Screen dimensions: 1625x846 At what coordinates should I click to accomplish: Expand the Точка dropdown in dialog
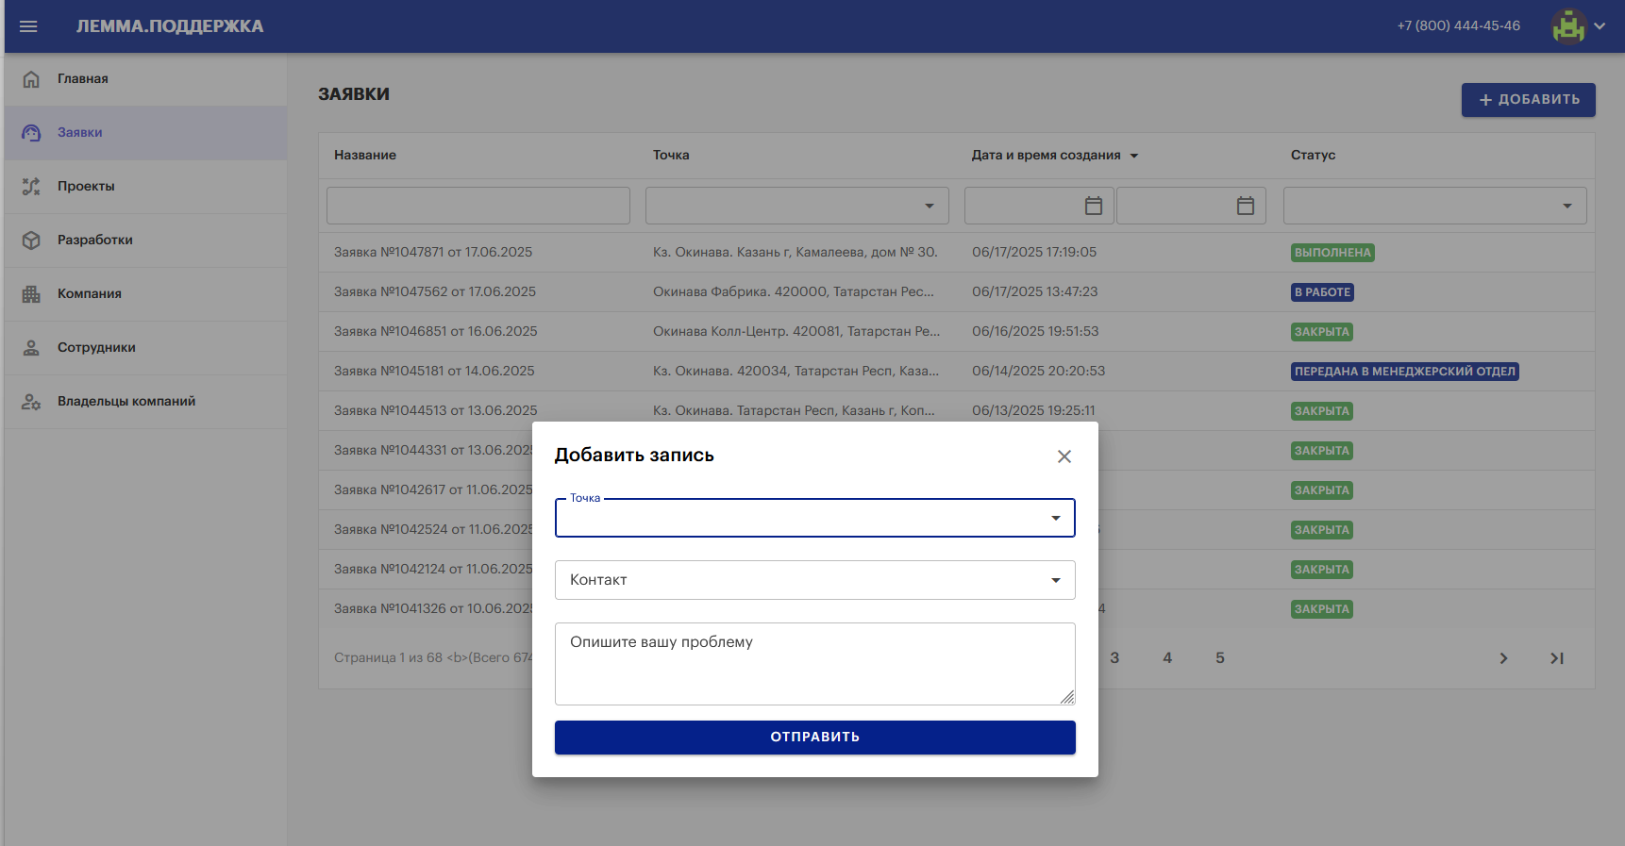point(1055,518)
